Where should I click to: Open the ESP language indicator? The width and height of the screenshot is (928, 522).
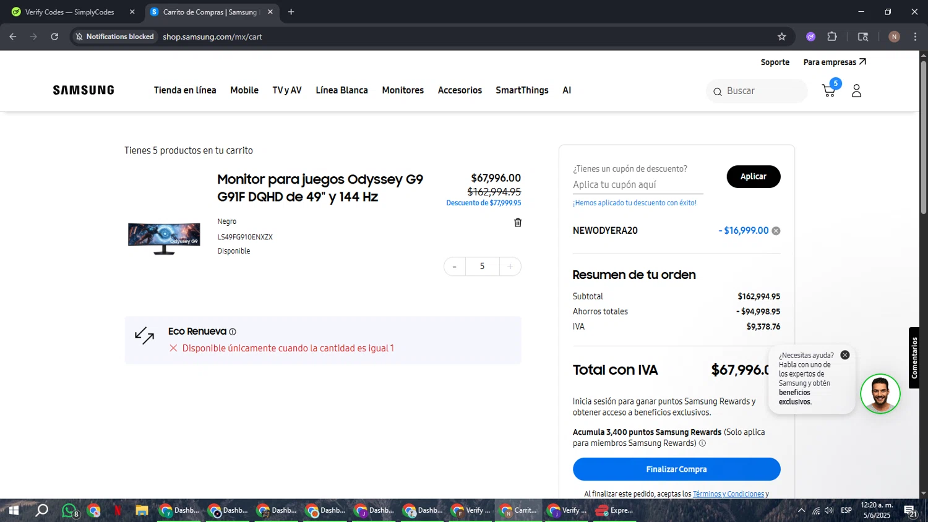pos(846,510)
